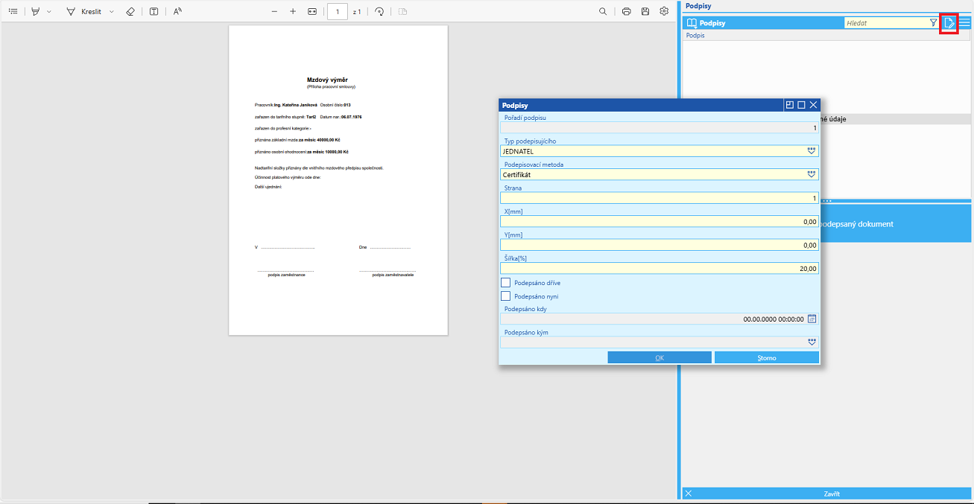The image size is (974, 504).
Task: Click the Storno button
Action: [767, 358]
